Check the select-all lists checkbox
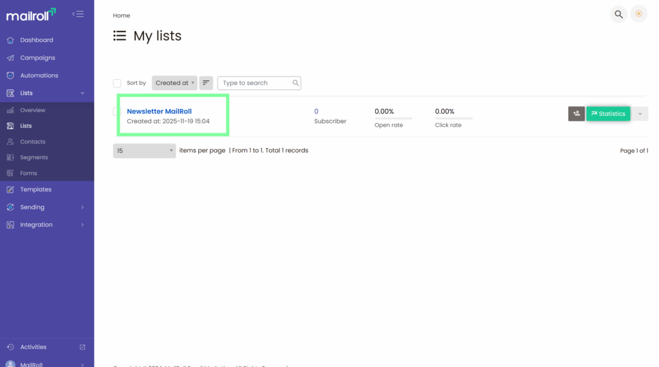This screenshot has width=659, height=367. [x=117, y=83]
